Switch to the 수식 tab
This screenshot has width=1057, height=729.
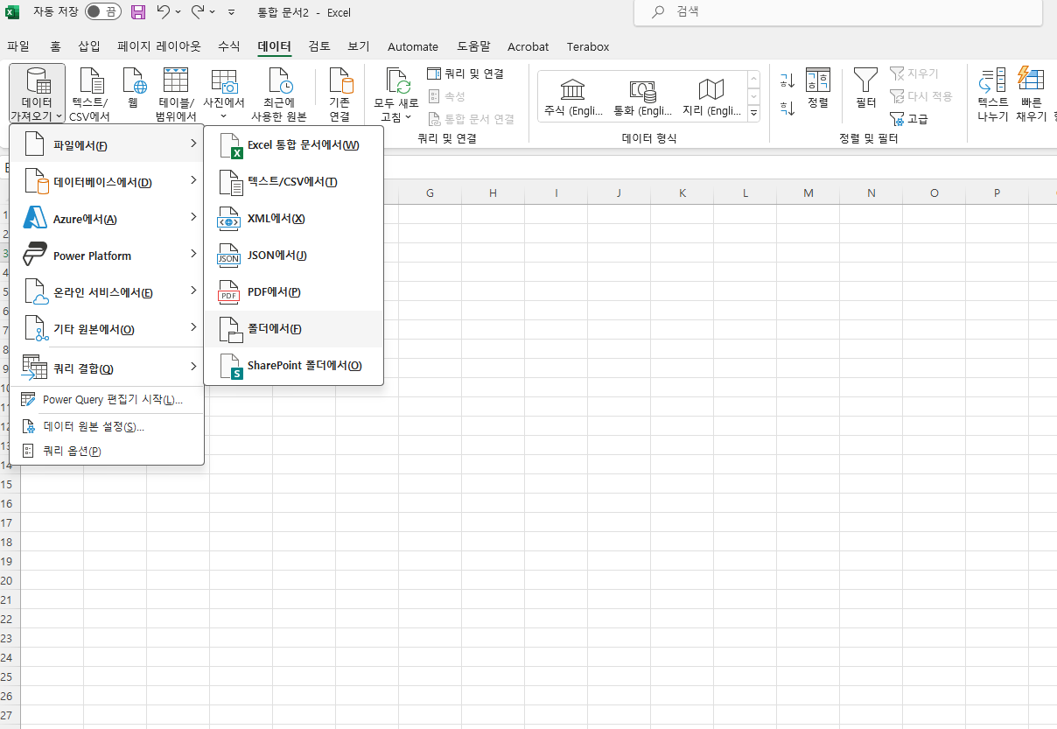(x=228, y=46)
